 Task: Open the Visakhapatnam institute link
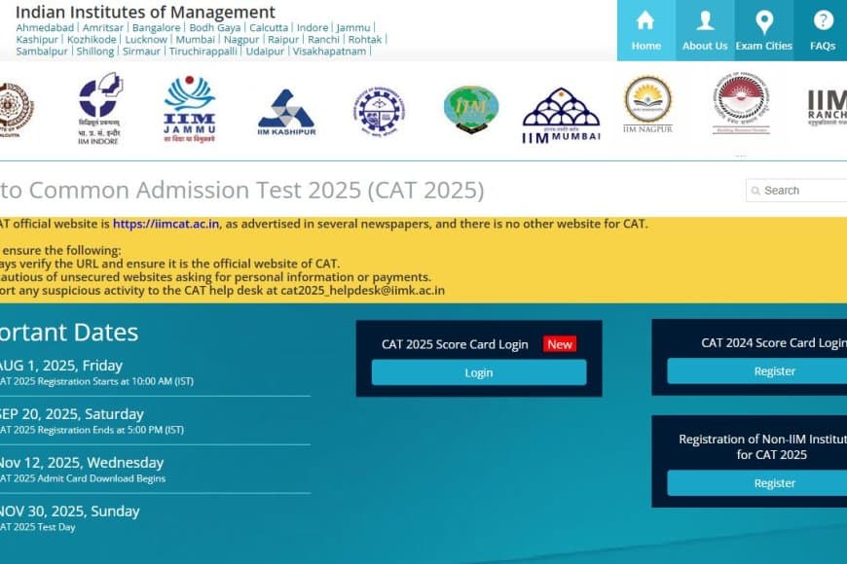coord(326,52)
